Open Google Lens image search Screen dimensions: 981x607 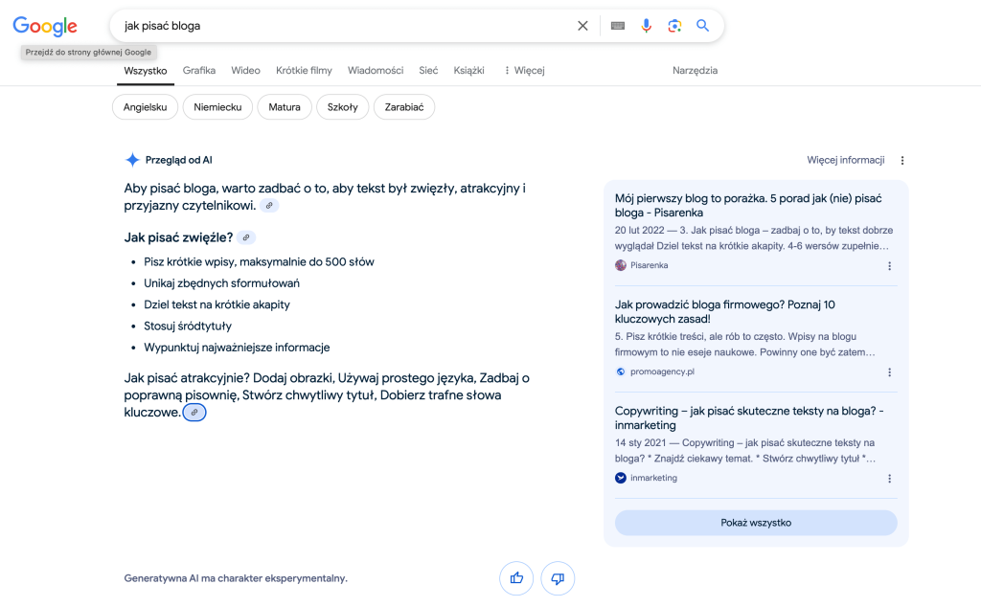pyautogui.click(x=674, y=26)
